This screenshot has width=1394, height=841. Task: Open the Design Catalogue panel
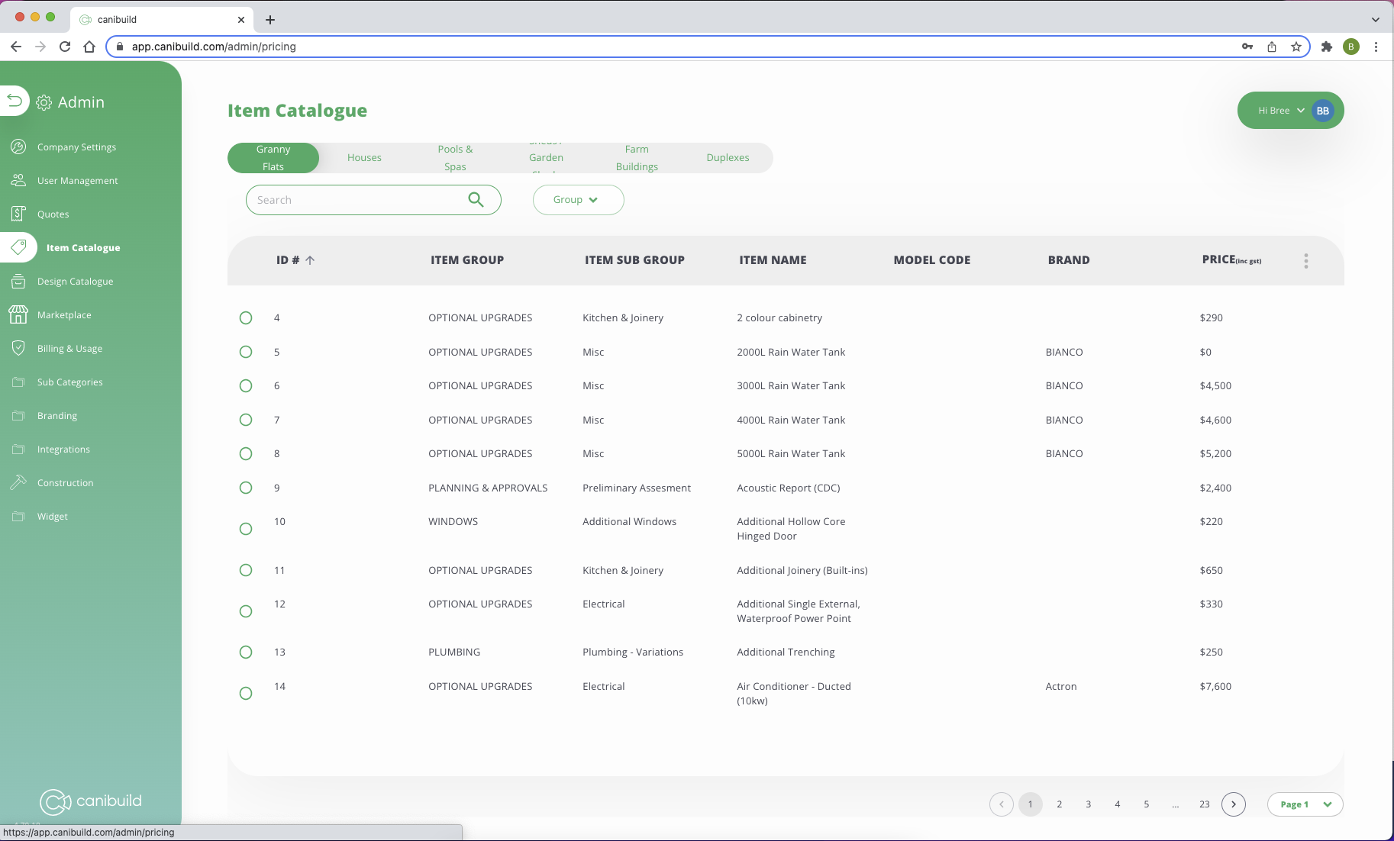coord(76,281)
